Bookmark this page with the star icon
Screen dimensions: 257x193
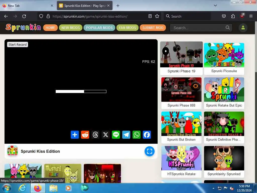pyautogui.click(x=157, y=16)
